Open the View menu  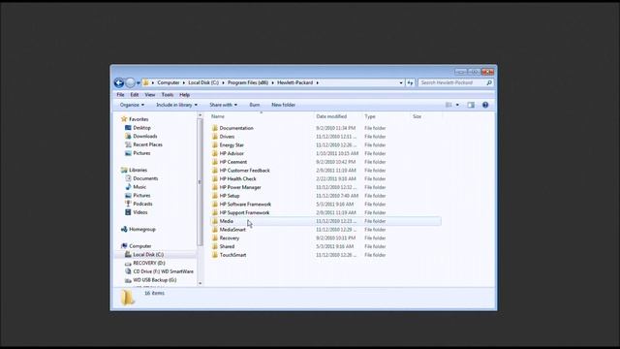click(x=150, y=95)
